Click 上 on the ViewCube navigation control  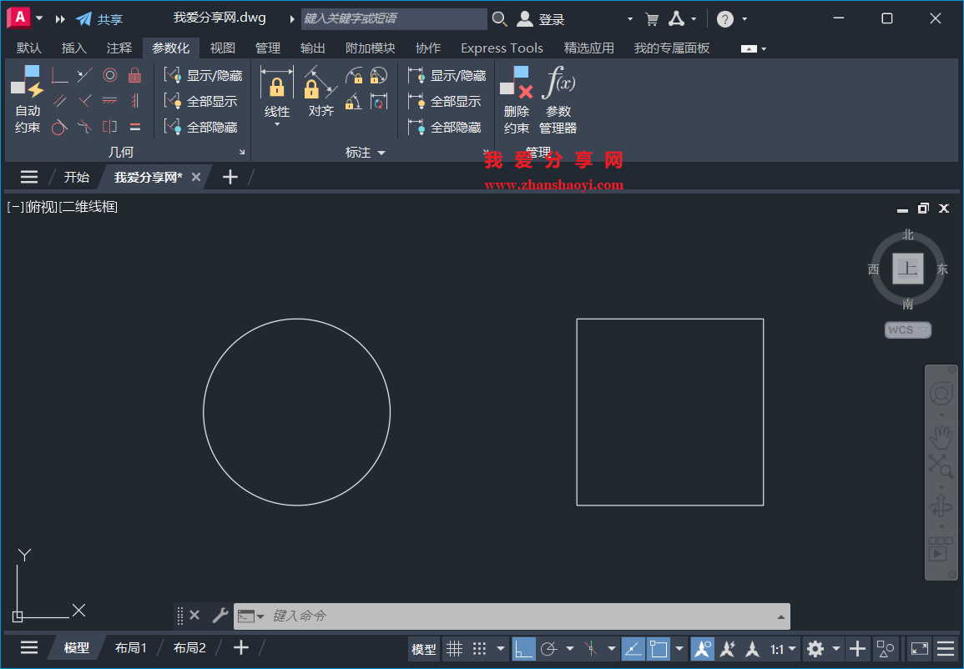tap(907, 269)
